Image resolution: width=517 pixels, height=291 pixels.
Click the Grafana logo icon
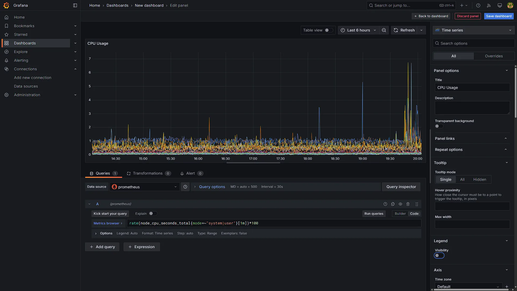click(6, 5)
